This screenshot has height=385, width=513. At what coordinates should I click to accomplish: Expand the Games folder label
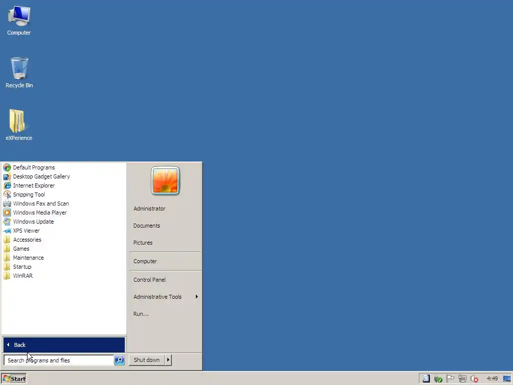tap(21, 249)
